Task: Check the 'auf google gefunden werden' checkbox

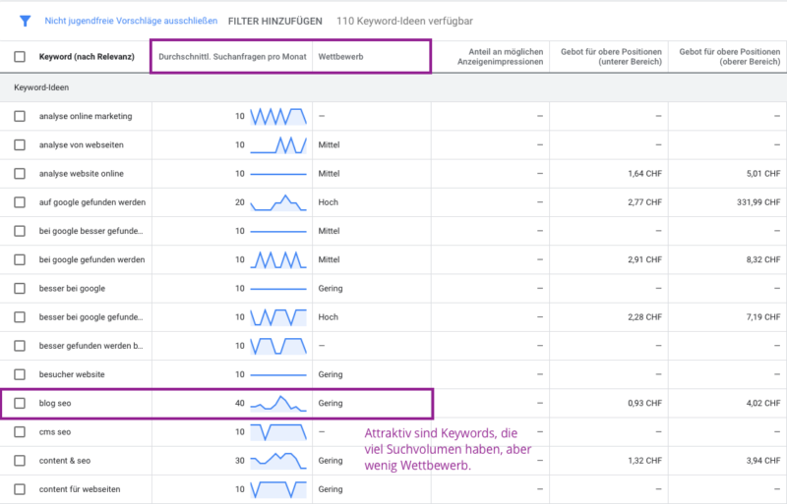Action: [x=20, y=202]
